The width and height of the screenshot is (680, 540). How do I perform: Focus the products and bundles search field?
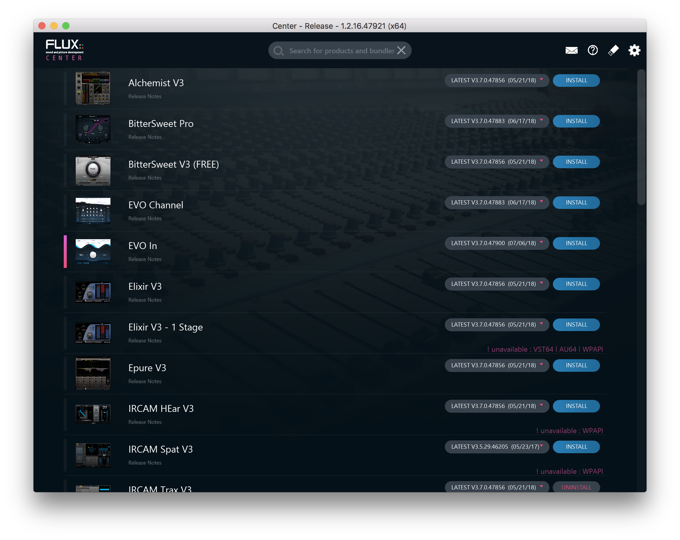pyautogui.click(x=341, y=51)
